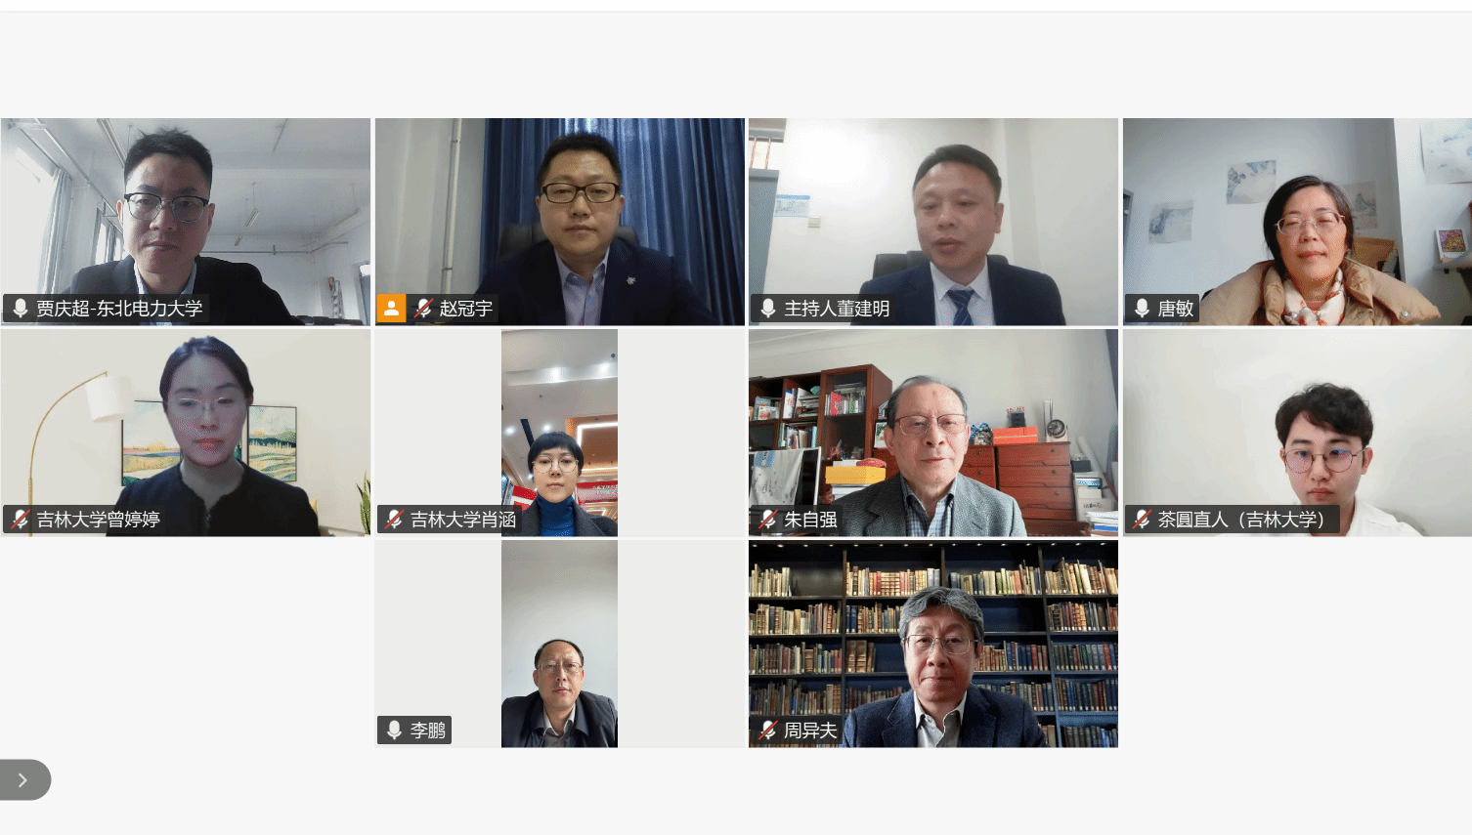Click microphone icon beside 贾庆超-东北电力大学
Image resolution: width=1472 pixels, height=835 pixels.
click(x=21, y=309)
